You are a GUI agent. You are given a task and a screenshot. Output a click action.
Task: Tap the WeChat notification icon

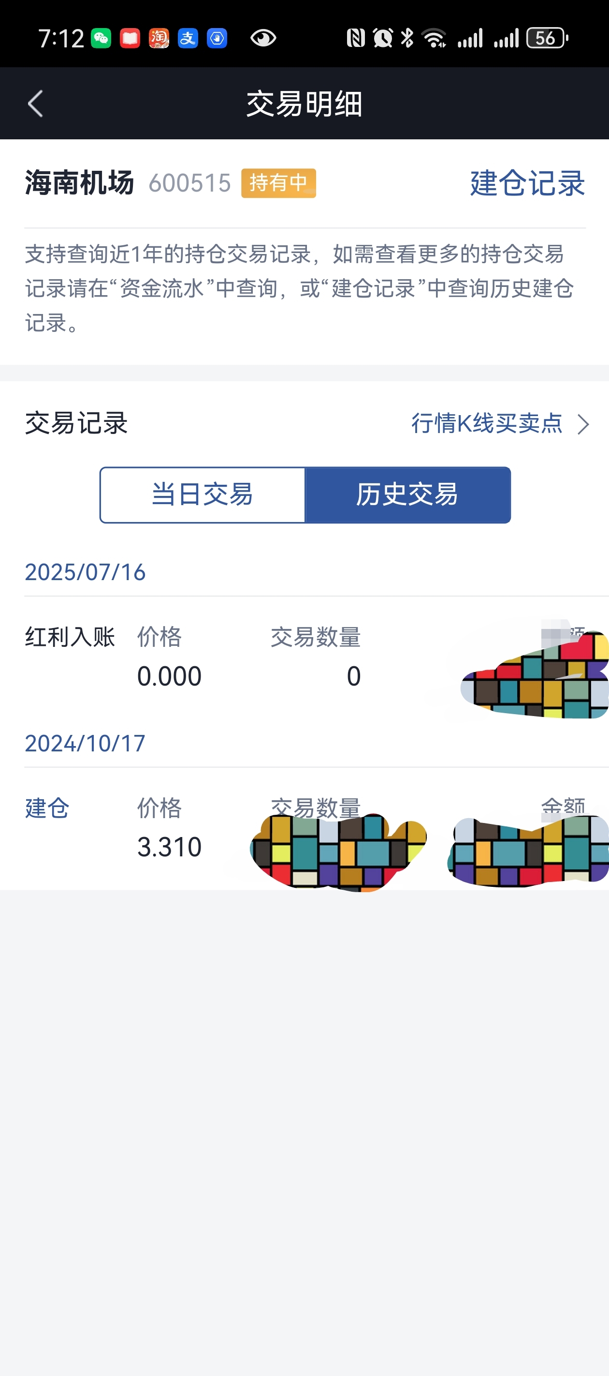101,38
